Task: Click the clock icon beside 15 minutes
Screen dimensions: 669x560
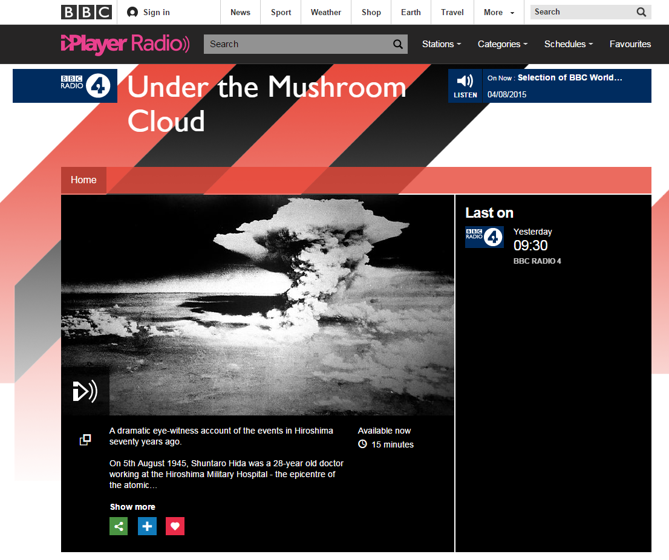Action: (362, 444)
